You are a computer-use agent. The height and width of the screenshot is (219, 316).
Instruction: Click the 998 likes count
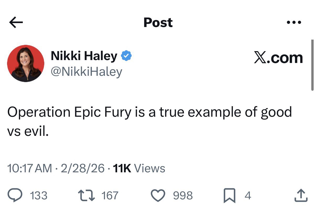tap(183, 196)
